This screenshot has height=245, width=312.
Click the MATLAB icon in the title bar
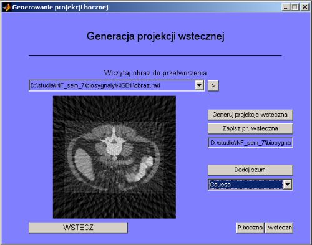6,7
